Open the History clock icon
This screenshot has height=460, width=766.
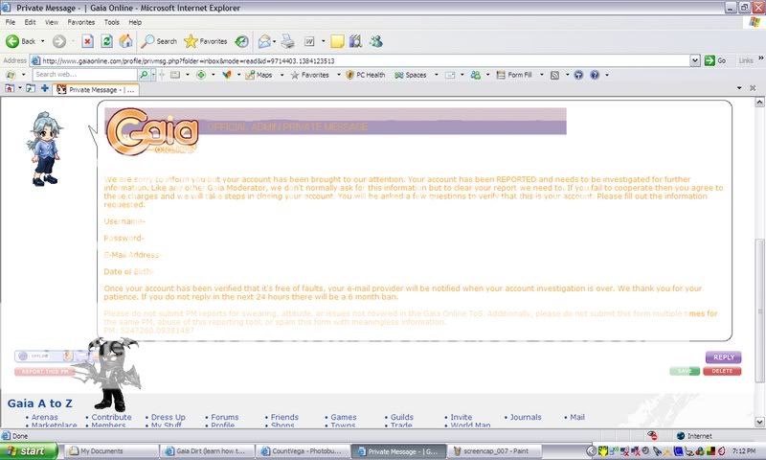click(242, 41)
